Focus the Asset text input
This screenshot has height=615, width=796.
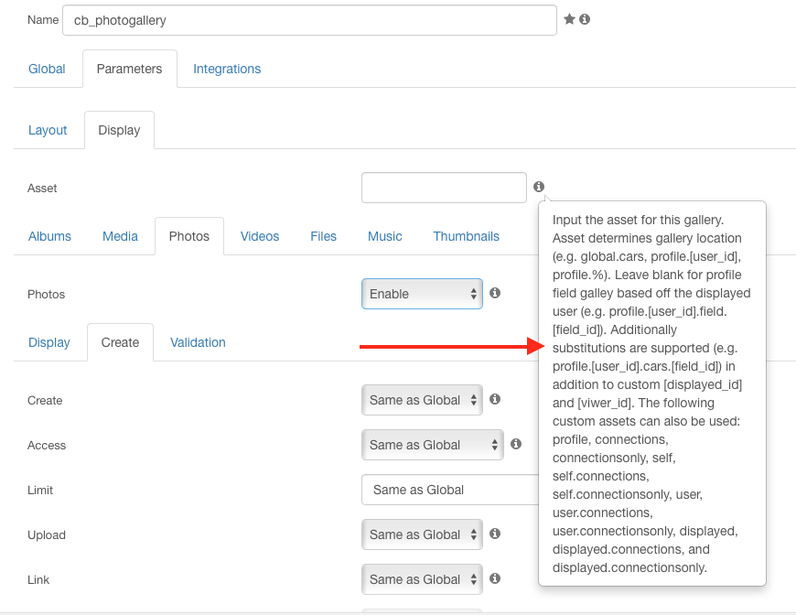444,188
